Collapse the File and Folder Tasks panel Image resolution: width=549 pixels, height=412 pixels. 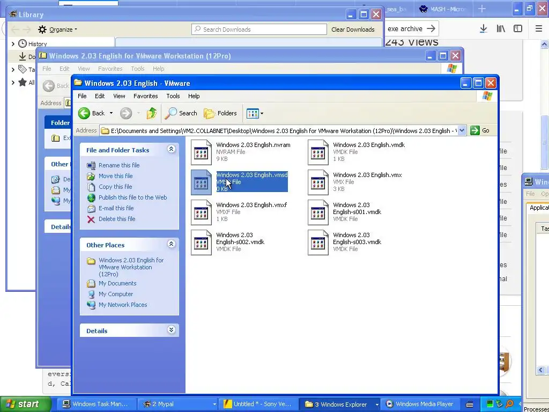coord(171,149)
